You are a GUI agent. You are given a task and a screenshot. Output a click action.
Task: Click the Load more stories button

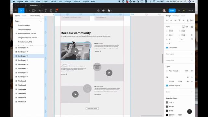92,109
